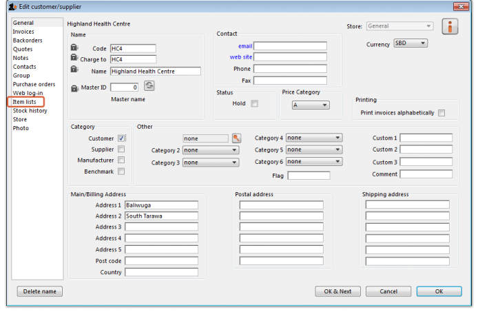Click the Delete name button

tap(39, 291)
